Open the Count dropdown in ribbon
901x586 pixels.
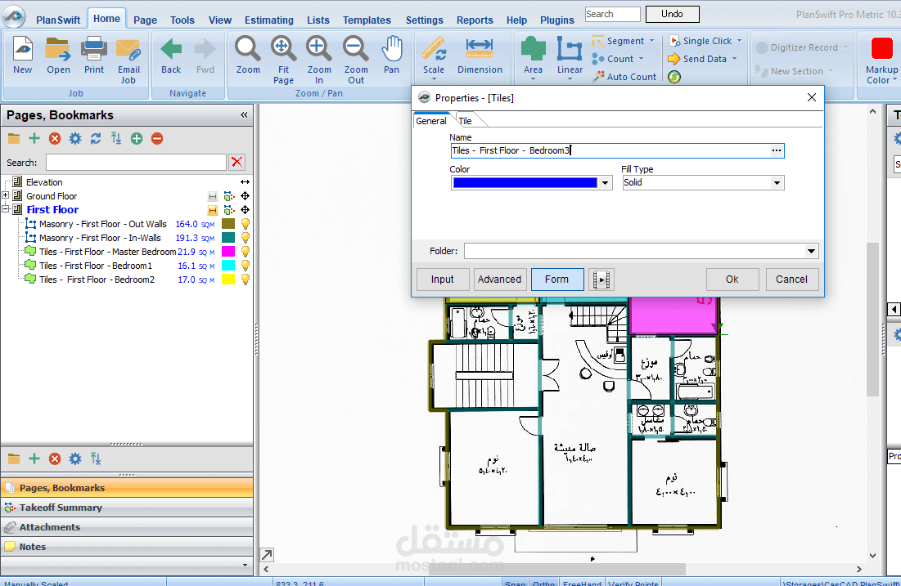click(642, 59)
